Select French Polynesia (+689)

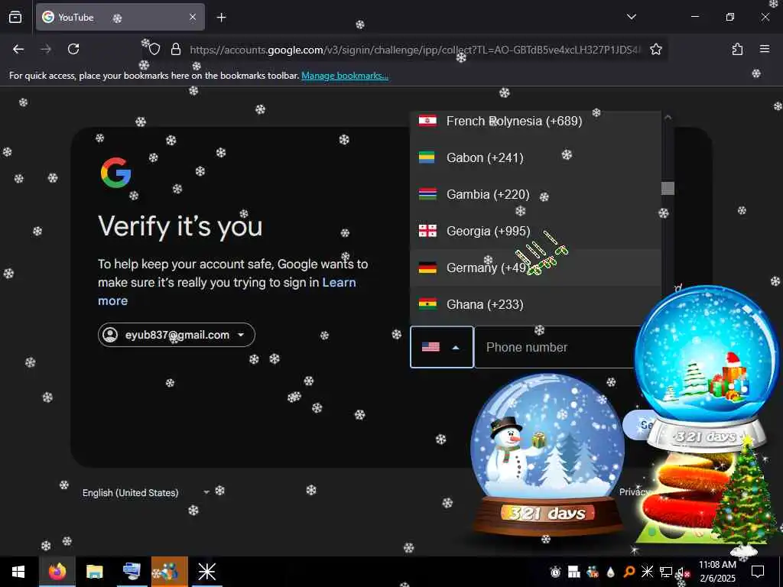coord(535,122)
